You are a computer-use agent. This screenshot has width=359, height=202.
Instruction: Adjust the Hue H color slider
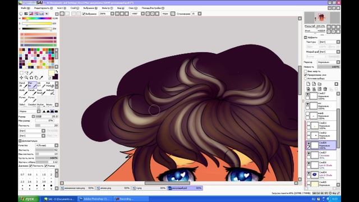[37, 19]
